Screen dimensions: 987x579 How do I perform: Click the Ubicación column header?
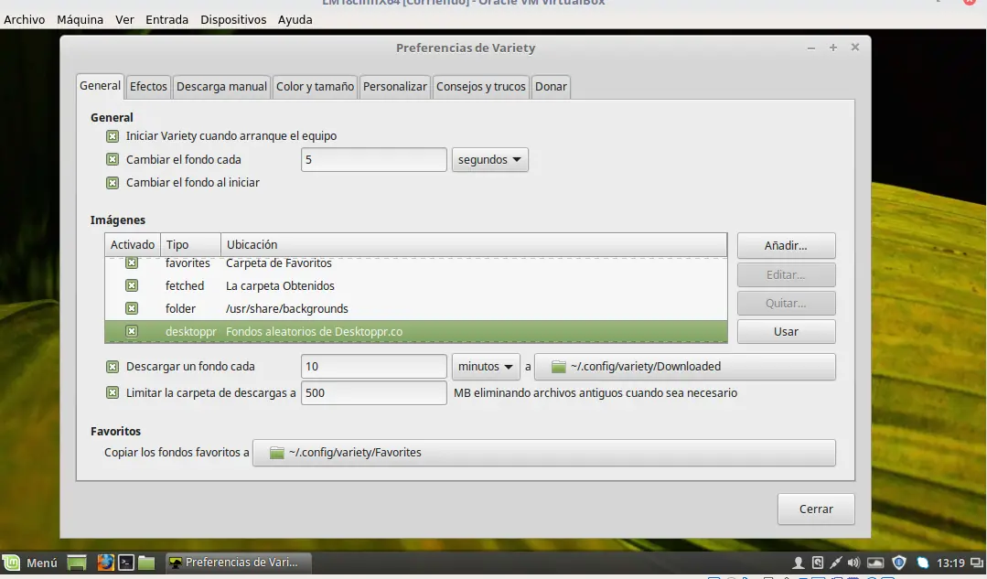click(474, 245)
